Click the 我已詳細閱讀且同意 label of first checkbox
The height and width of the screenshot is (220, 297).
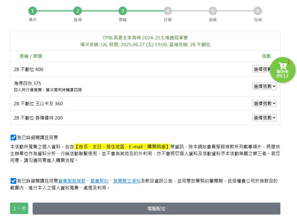click(x=37, y=138)
